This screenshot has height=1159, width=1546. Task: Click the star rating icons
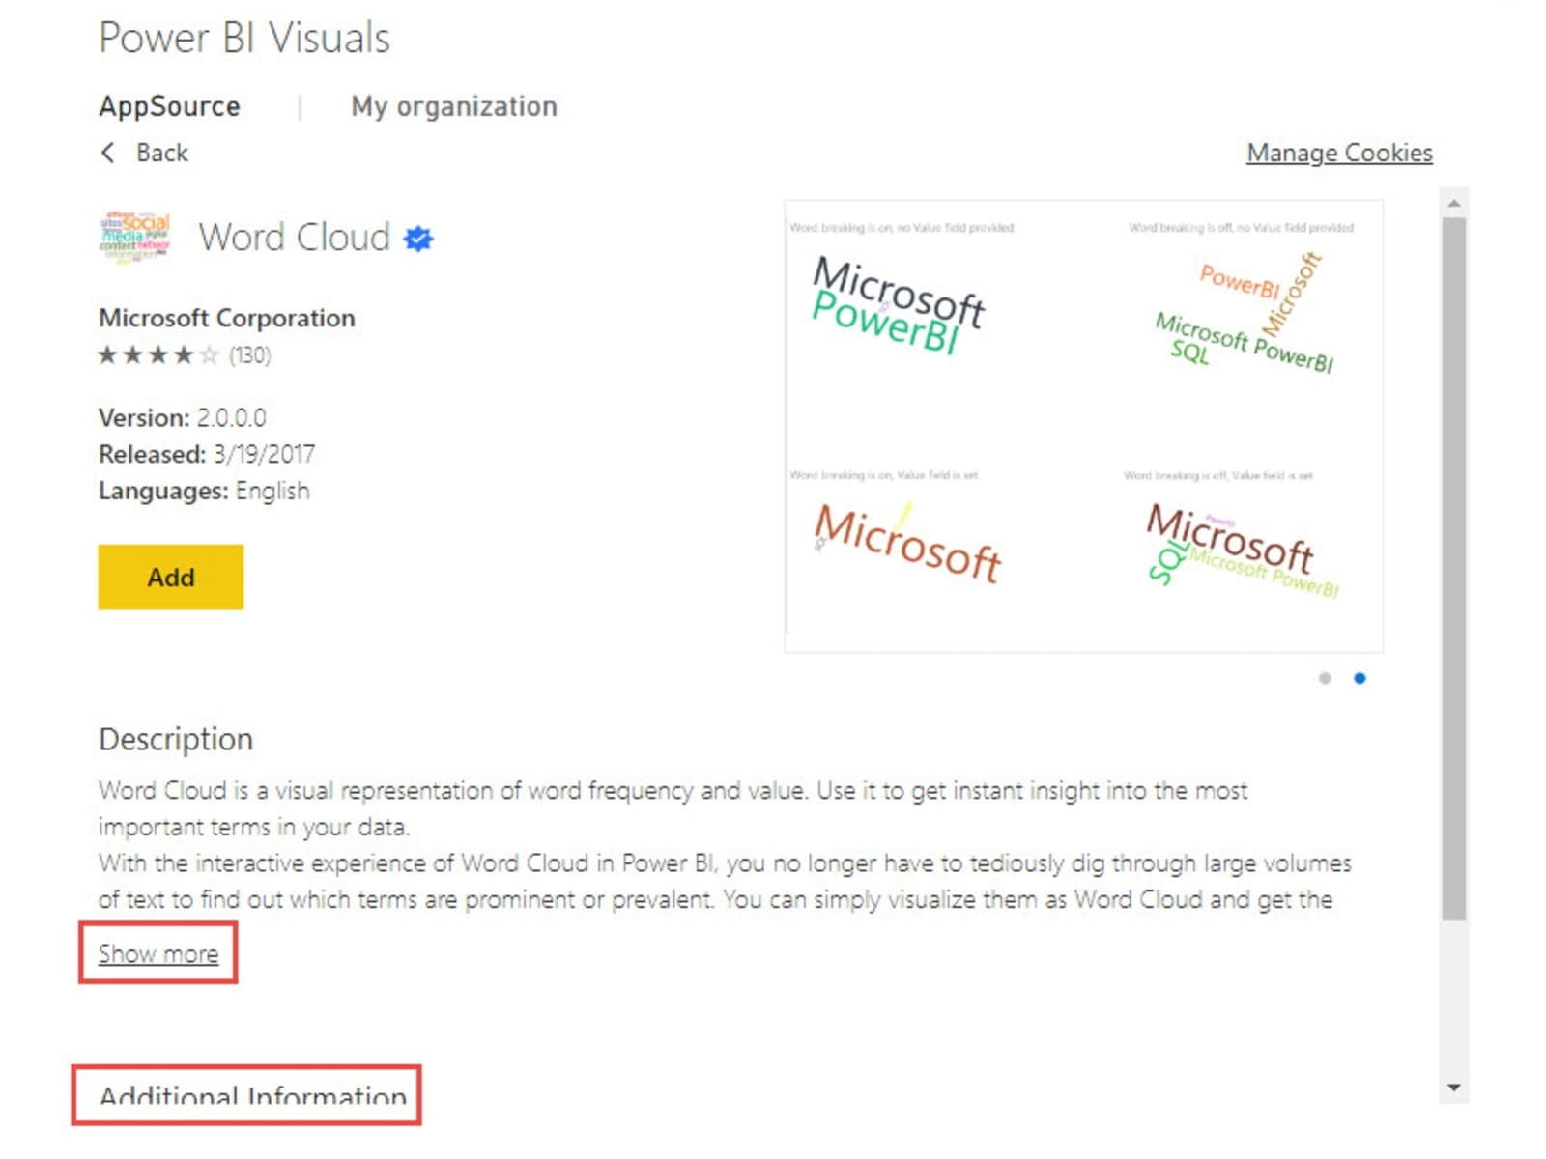point(158,355)
